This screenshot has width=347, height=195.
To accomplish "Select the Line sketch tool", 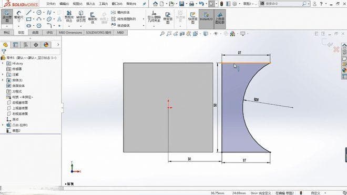I will pos(28,13).
